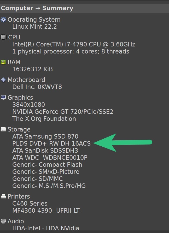
Task: Select ATA Samsung SSD 870 storage item
Action: [x=45, y=136]
